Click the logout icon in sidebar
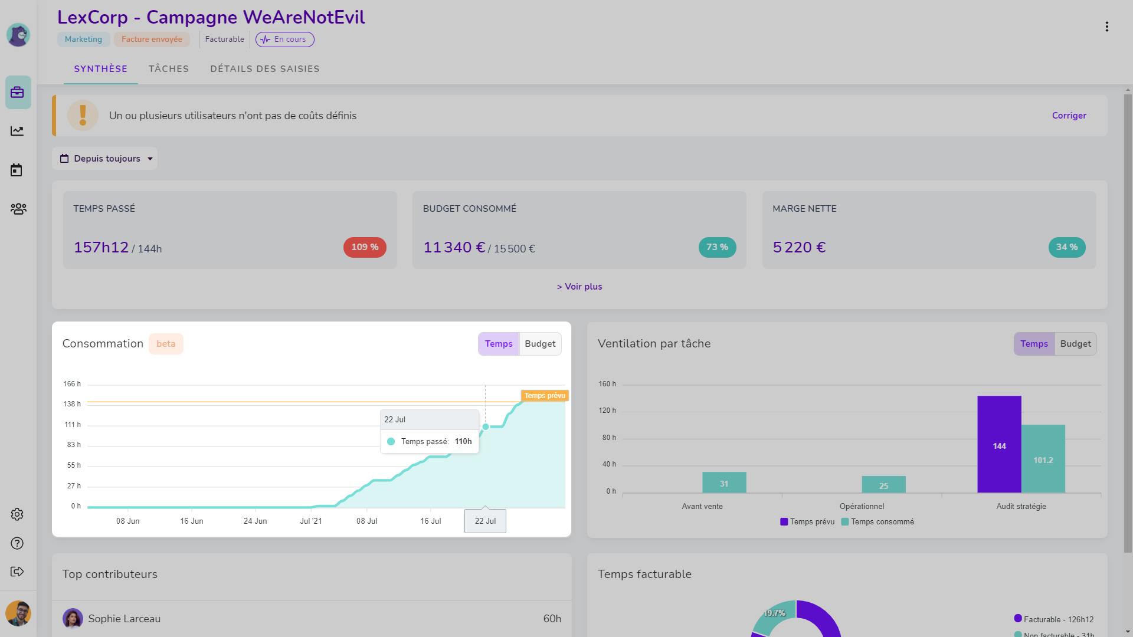The width and height of the screenshot is (1133, 637). point(17,572)
